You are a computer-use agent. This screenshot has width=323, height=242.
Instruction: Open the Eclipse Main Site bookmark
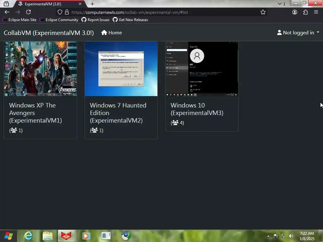click(x=20, y=20)
